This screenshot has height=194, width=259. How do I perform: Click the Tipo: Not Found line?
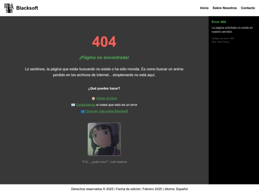(x=220, y=42)
